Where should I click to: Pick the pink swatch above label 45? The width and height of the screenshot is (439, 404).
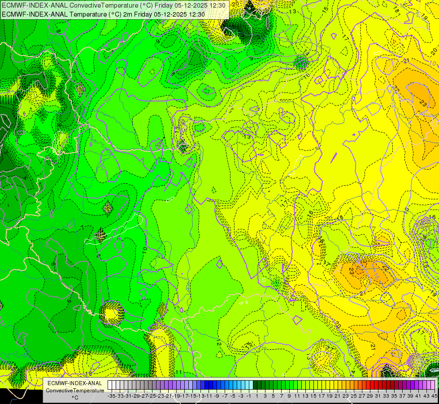(433, 385)
